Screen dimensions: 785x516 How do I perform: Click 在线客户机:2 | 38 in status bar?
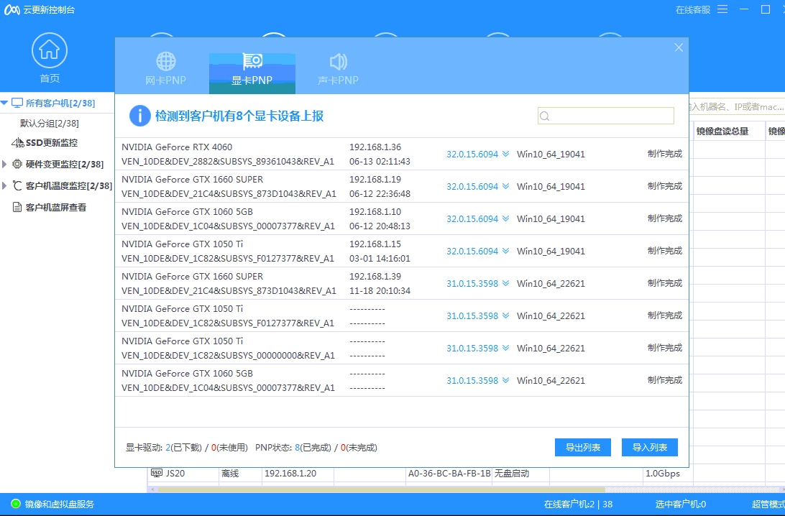point(578,504)
